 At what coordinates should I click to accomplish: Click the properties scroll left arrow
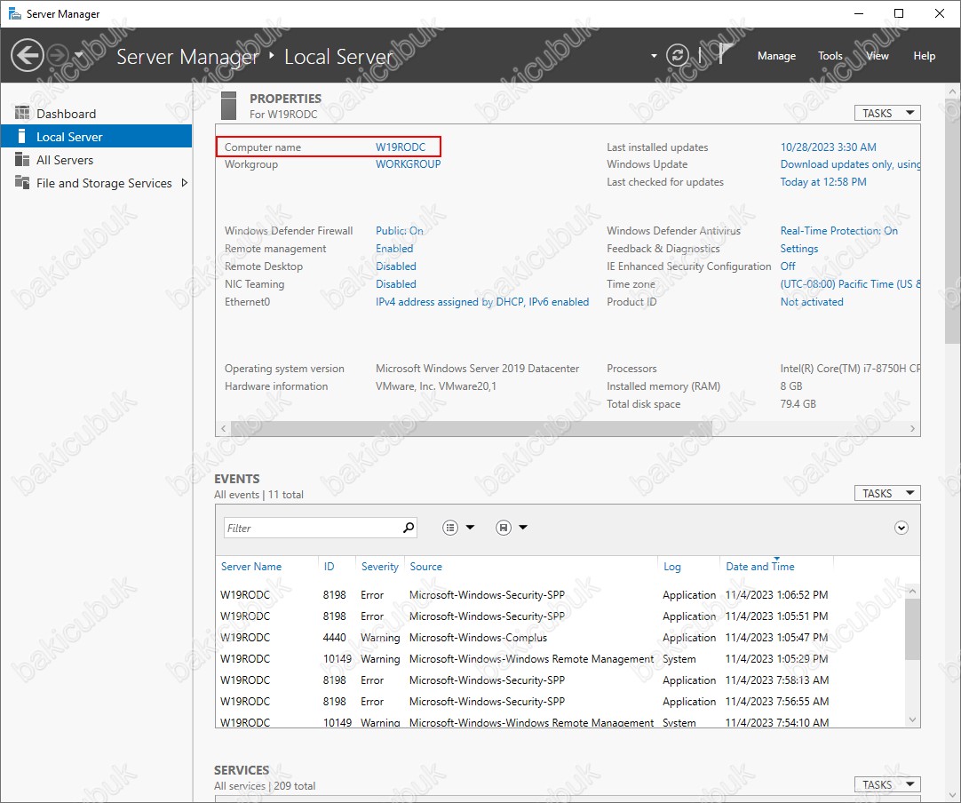click(x=223, y=428)
